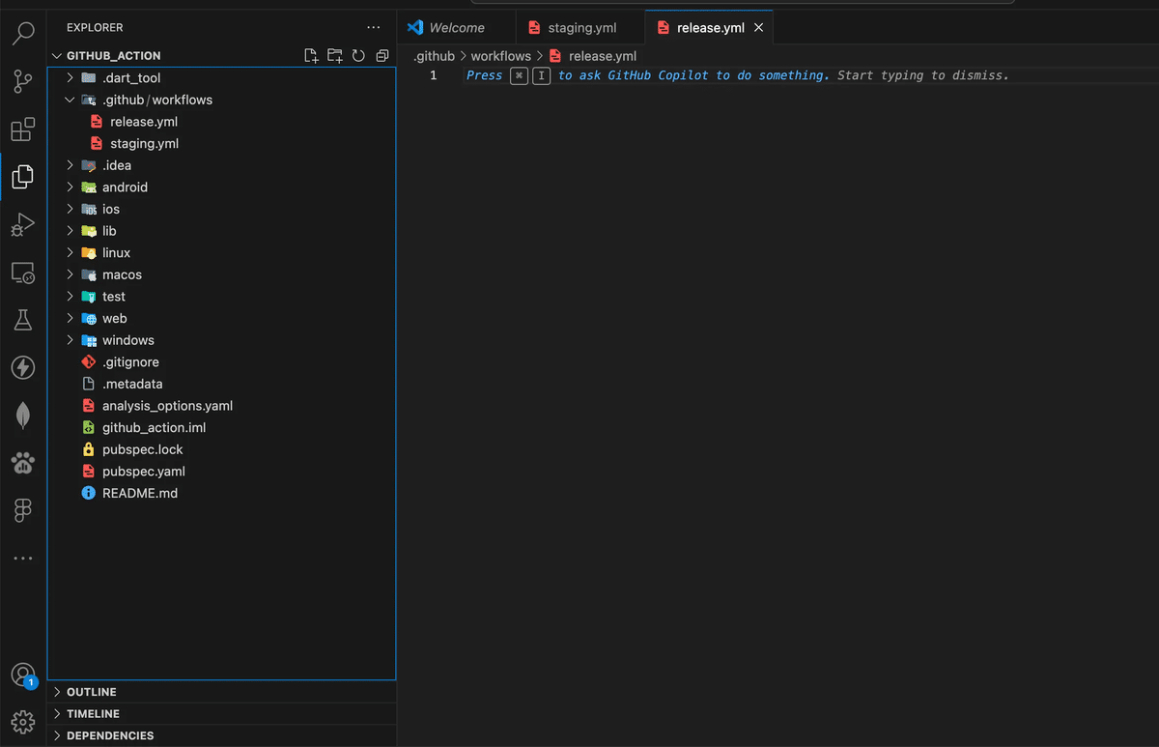
Task: Collapse all folders in the Explorer
Action: [x=382, y=55]
